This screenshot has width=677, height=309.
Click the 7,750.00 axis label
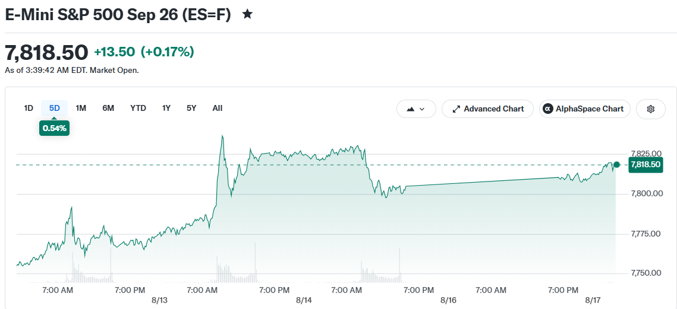pyautogui.click(x=646, y=273)
